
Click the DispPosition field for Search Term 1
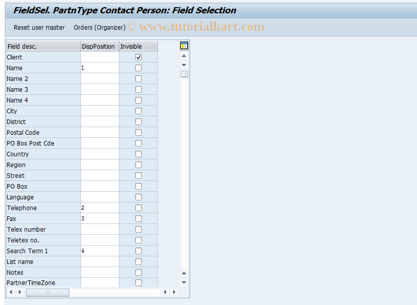[100, 251]
